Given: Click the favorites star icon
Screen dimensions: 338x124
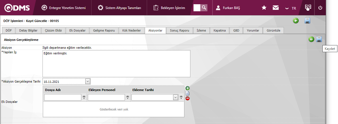Looking at the screenshot, I should tap(264, 8).
